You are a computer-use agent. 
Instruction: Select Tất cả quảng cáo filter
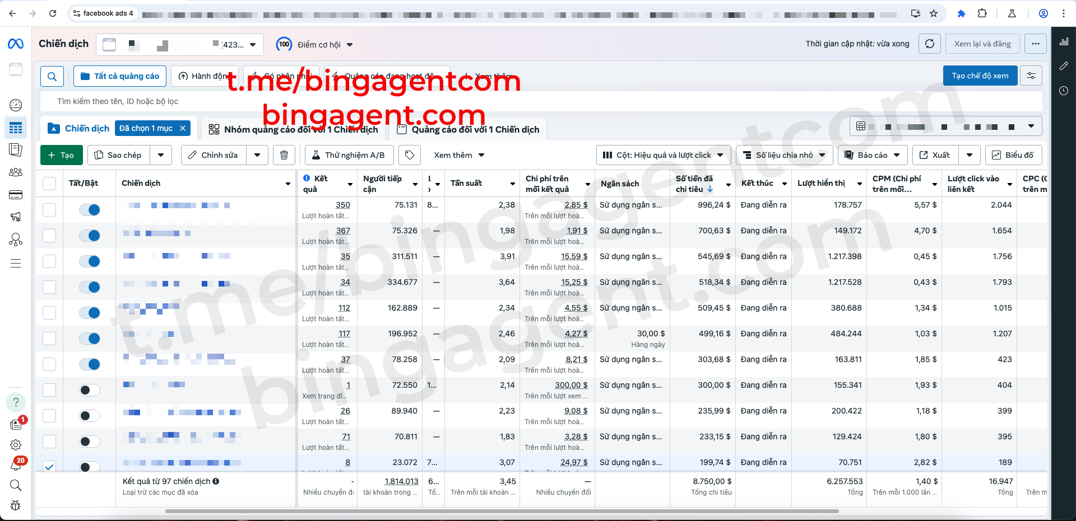(120, 76)
